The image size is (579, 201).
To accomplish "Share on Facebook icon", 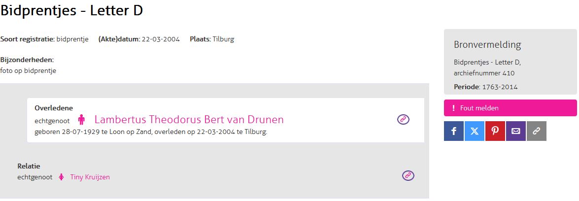I will click(453, 131).
